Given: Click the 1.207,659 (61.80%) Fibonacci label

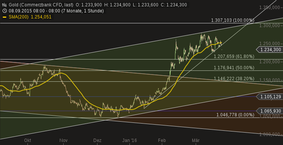Looking at the screenshot, I should click(x=234, y=56).
